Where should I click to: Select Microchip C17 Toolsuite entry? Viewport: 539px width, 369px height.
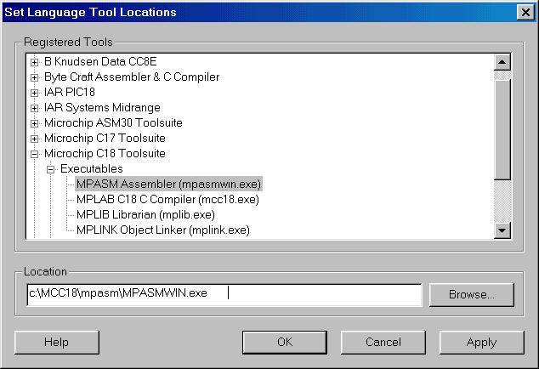tap(105, 139)
